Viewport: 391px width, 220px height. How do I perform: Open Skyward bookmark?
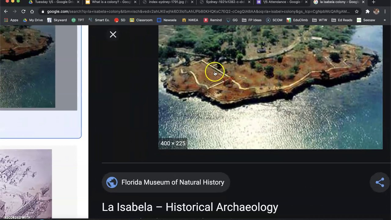pos(57,20)
